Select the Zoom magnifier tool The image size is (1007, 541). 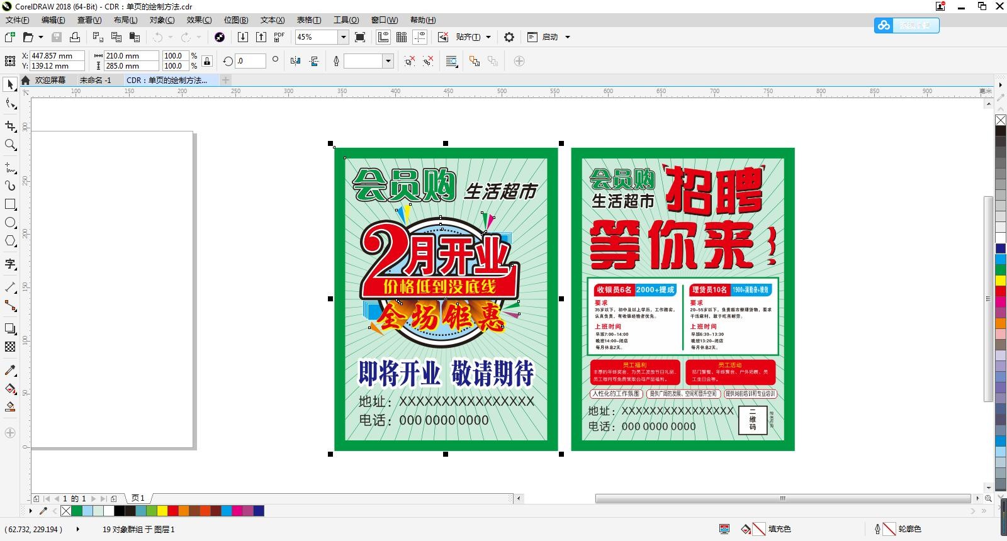click(10, 145)
